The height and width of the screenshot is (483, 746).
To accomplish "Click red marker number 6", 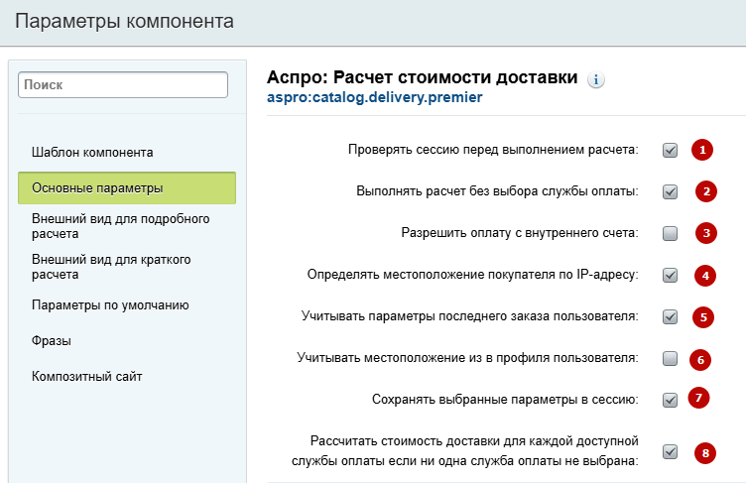I will click(700, 360).
